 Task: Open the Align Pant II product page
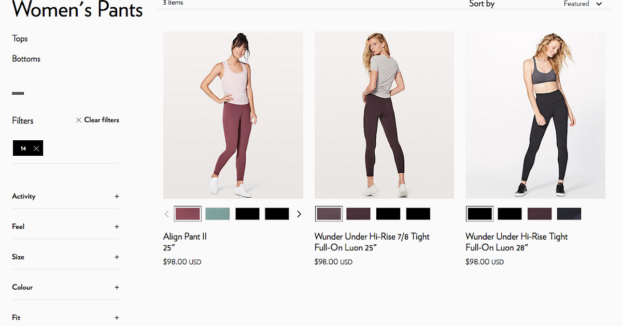tap(185, 236)
